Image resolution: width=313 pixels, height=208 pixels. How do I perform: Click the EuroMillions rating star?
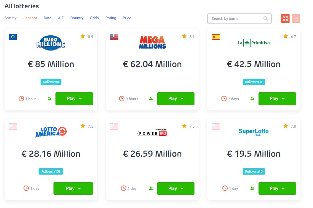click(x=83, y=36)
